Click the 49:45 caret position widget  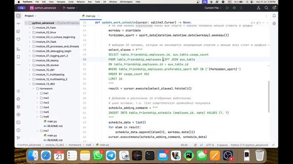(x=184, y=145)
